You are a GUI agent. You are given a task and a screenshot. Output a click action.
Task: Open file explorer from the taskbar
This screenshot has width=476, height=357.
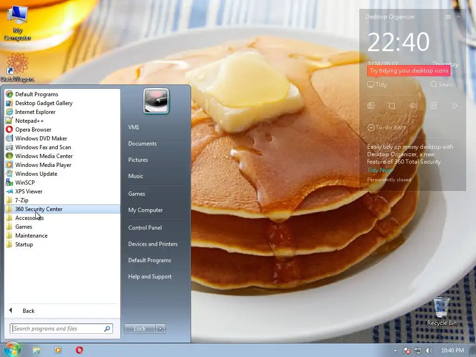[x=37, y=350]
